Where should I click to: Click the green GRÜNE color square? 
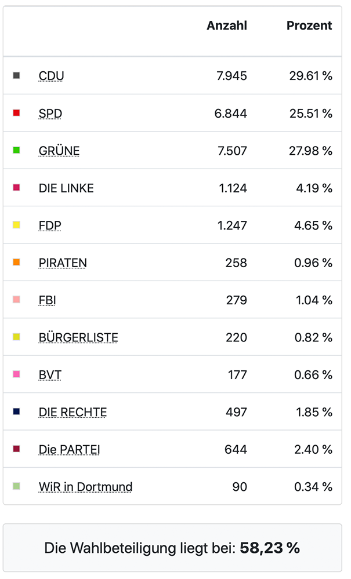pyautogui.click(x=16, y=150)
